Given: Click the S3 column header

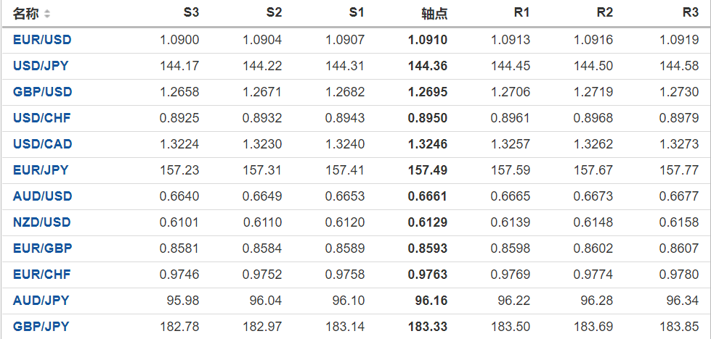Looking at the screenshot, I should pyautogui.click(x=191, y=13).
